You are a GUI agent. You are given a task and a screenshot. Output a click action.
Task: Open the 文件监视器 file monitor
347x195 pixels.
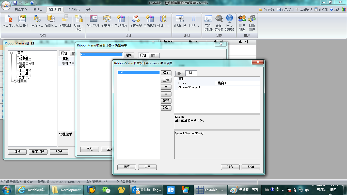click(208, 23)
